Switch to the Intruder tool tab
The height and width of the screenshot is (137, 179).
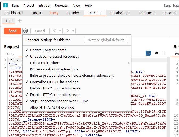click(x=73, y=13)
